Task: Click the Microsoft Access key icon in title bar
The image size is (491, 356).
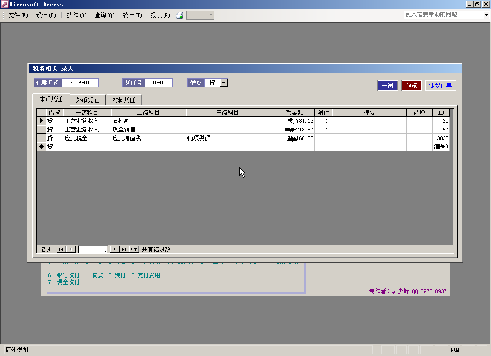Action: pos(5,4)
